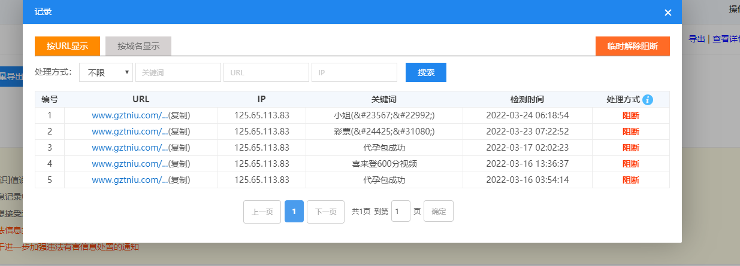Viewport: 740px width, 266px height.
Task: Select the 代孕包成功 keyword in row 5
Action: point(384,180)
